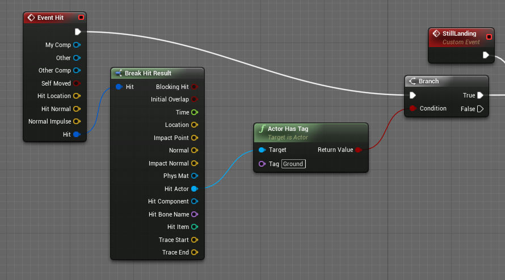
Task: Select the Event Hit node title
Action: (51, 18)
